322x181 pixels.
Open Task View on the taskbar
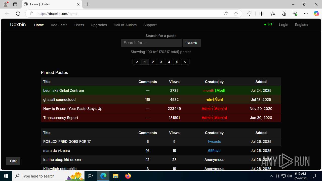91,176
